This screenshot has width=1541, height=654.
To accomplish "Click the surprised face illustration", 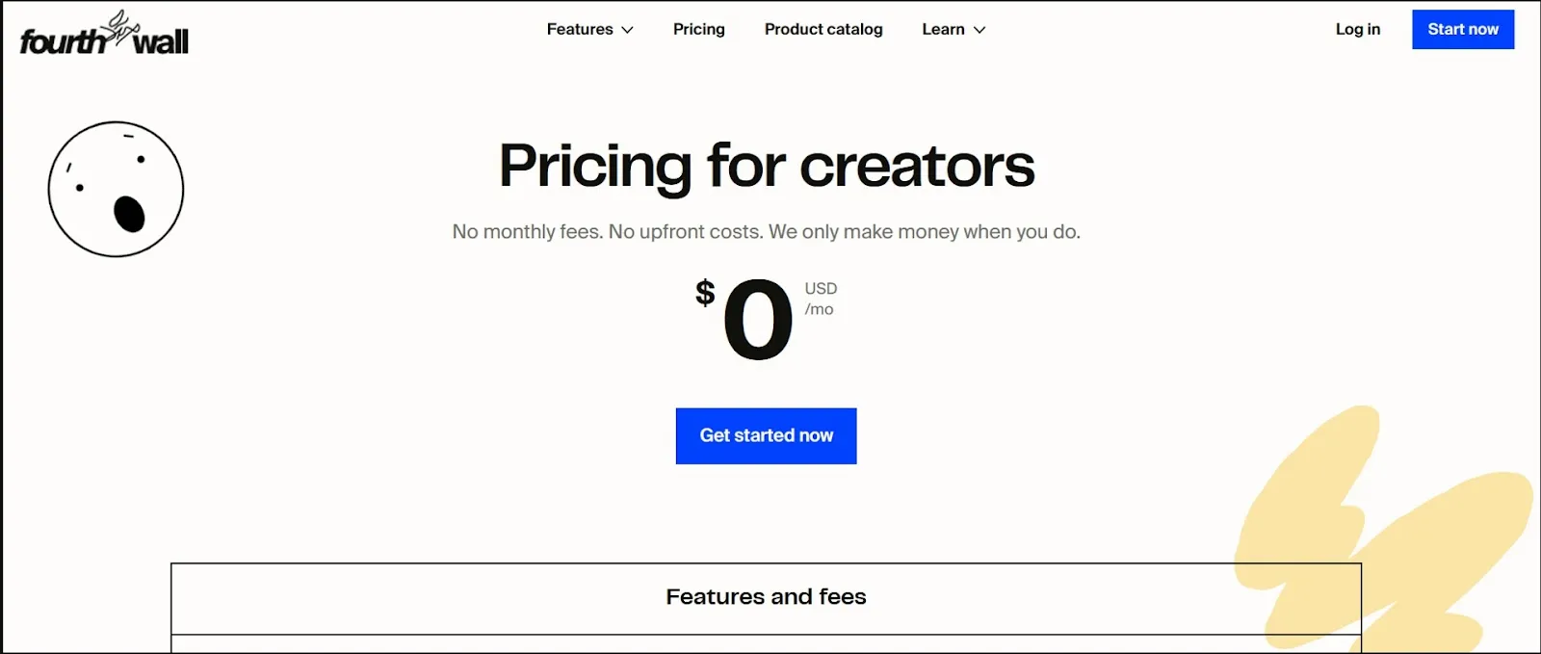I will coord(116,189).
